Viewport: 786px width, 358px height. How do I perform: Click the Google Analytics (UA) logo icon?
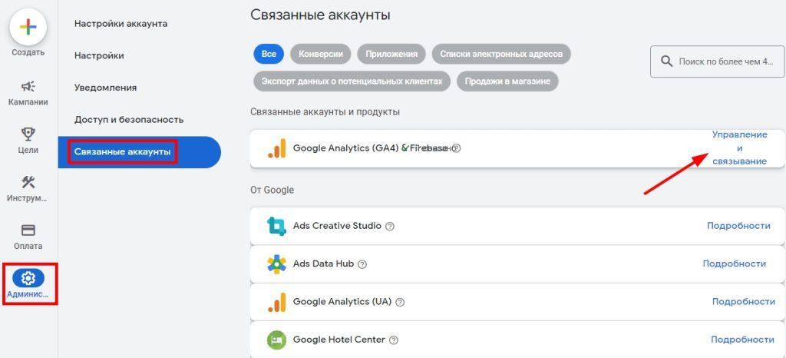coord(276,302)
